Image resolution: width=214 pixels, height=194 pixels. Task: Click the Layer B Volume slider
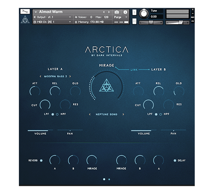[144, 130]
